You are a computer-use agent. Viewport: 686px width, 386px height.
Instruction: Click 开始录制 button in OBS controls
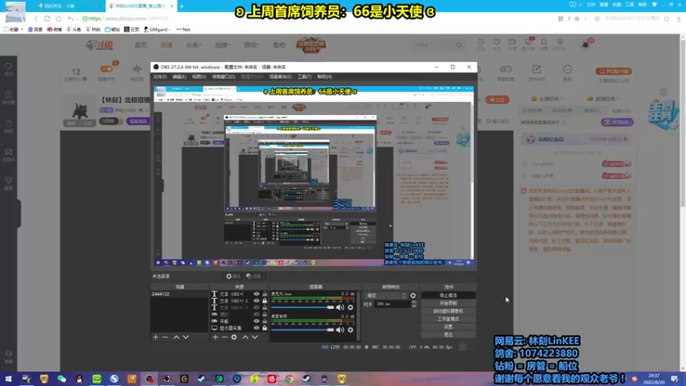pyautogui.click(x=448, y=304)
